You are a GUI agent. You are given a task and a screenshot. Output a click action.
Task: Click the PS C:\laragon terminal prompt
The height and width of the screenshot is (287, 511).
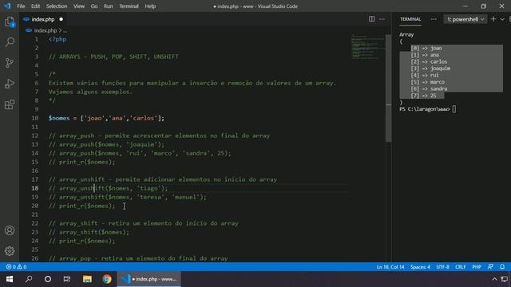[x=425, y=109]
